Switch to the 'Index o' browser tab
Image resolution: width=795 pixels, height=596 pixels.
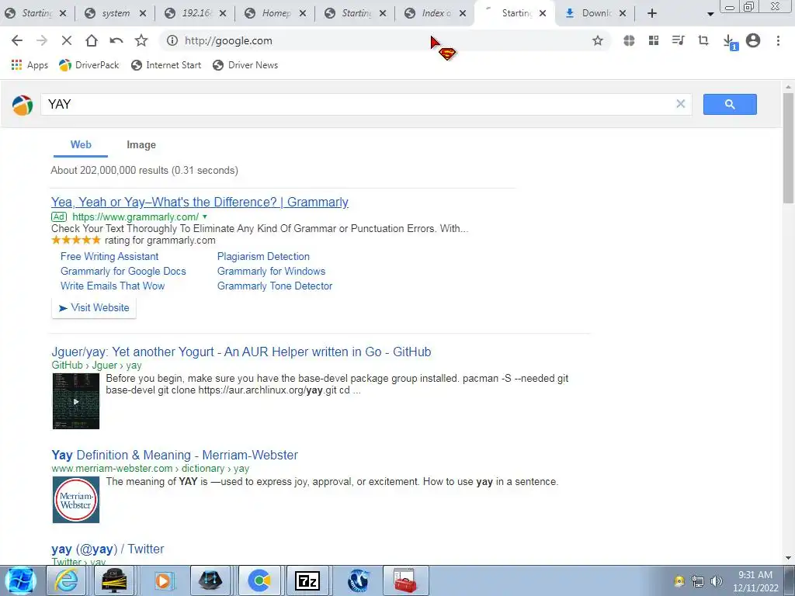[x=436, y=14]
